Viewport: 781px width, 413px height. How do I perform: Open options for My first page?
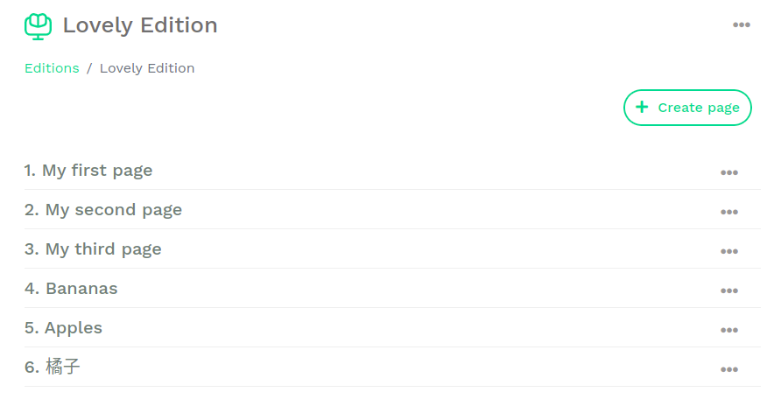tap(729, 172)
